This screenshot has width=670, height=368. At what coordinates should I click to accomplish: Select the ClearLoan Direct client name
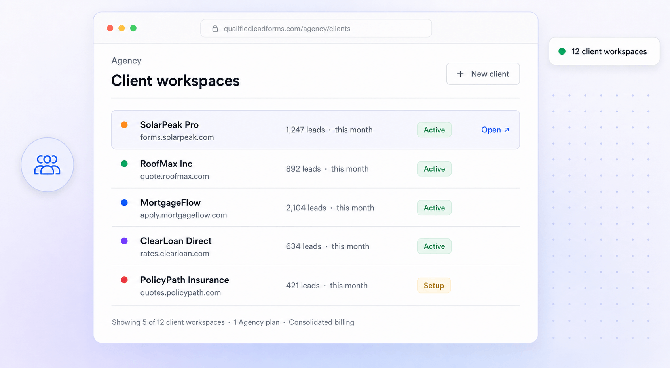click(x=176, y=241)
